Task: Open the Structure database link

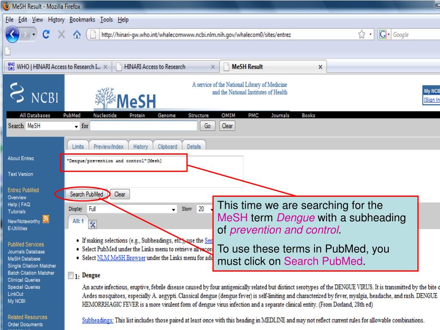Action: pos(199,115)
